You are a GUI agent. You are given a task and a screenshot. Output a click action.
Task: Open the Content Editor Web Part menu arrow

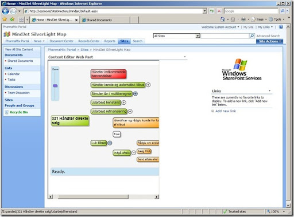point(185,57)
